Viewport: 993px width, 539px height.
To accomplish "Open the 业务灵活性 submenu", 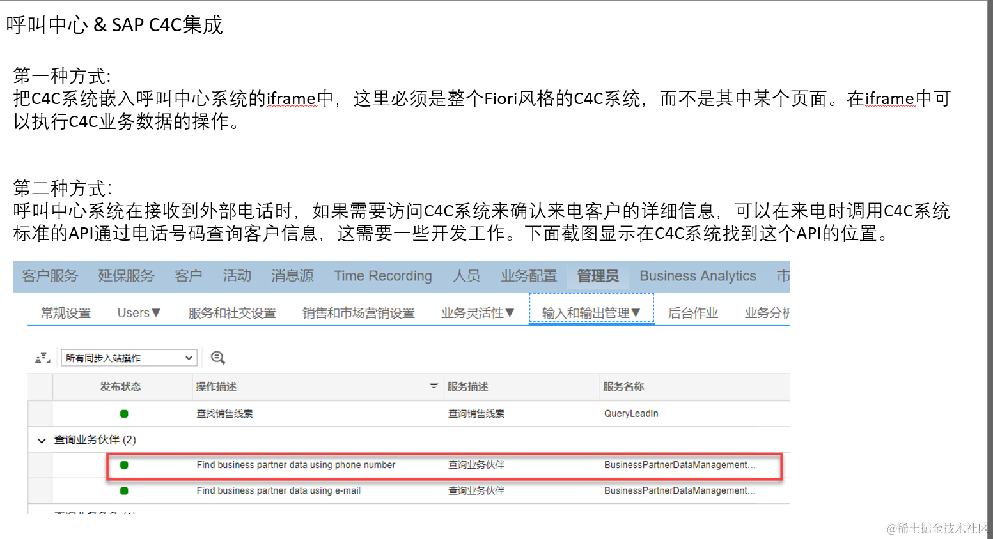I will tap(478, 313).
